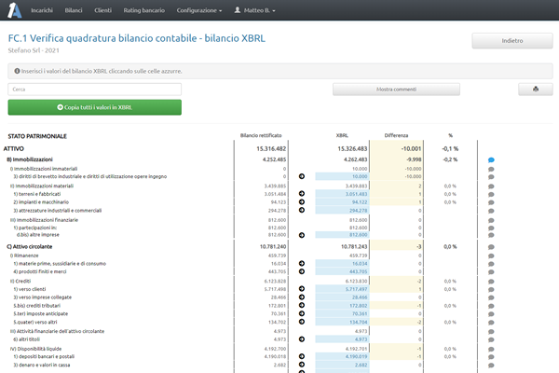Open comment bubble for Immobilizzazioni finanziarie
This screenshot has width=559, height=373.
491,221
